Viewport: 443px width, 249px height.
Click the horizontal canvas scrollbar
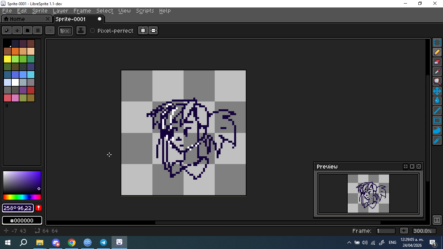tap(268, 223)
